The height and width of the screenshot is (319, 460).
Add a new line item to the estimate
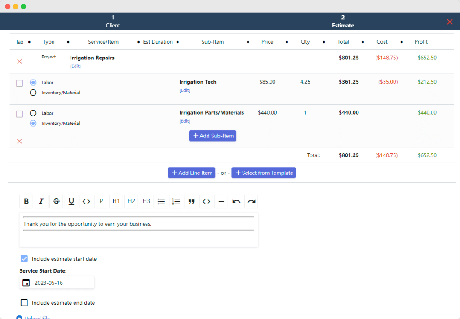191,173
